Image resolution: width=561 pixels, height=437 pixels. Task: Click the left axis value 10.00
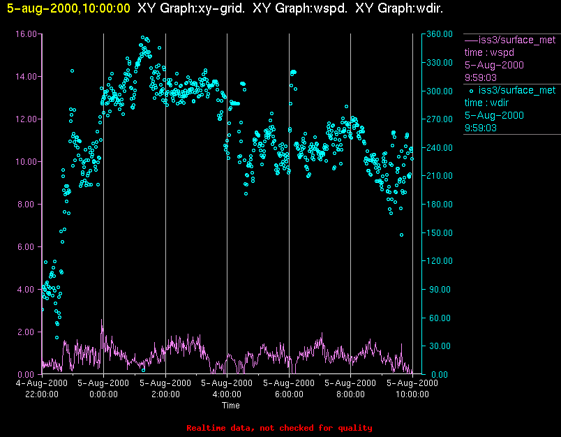coord(26,162)
